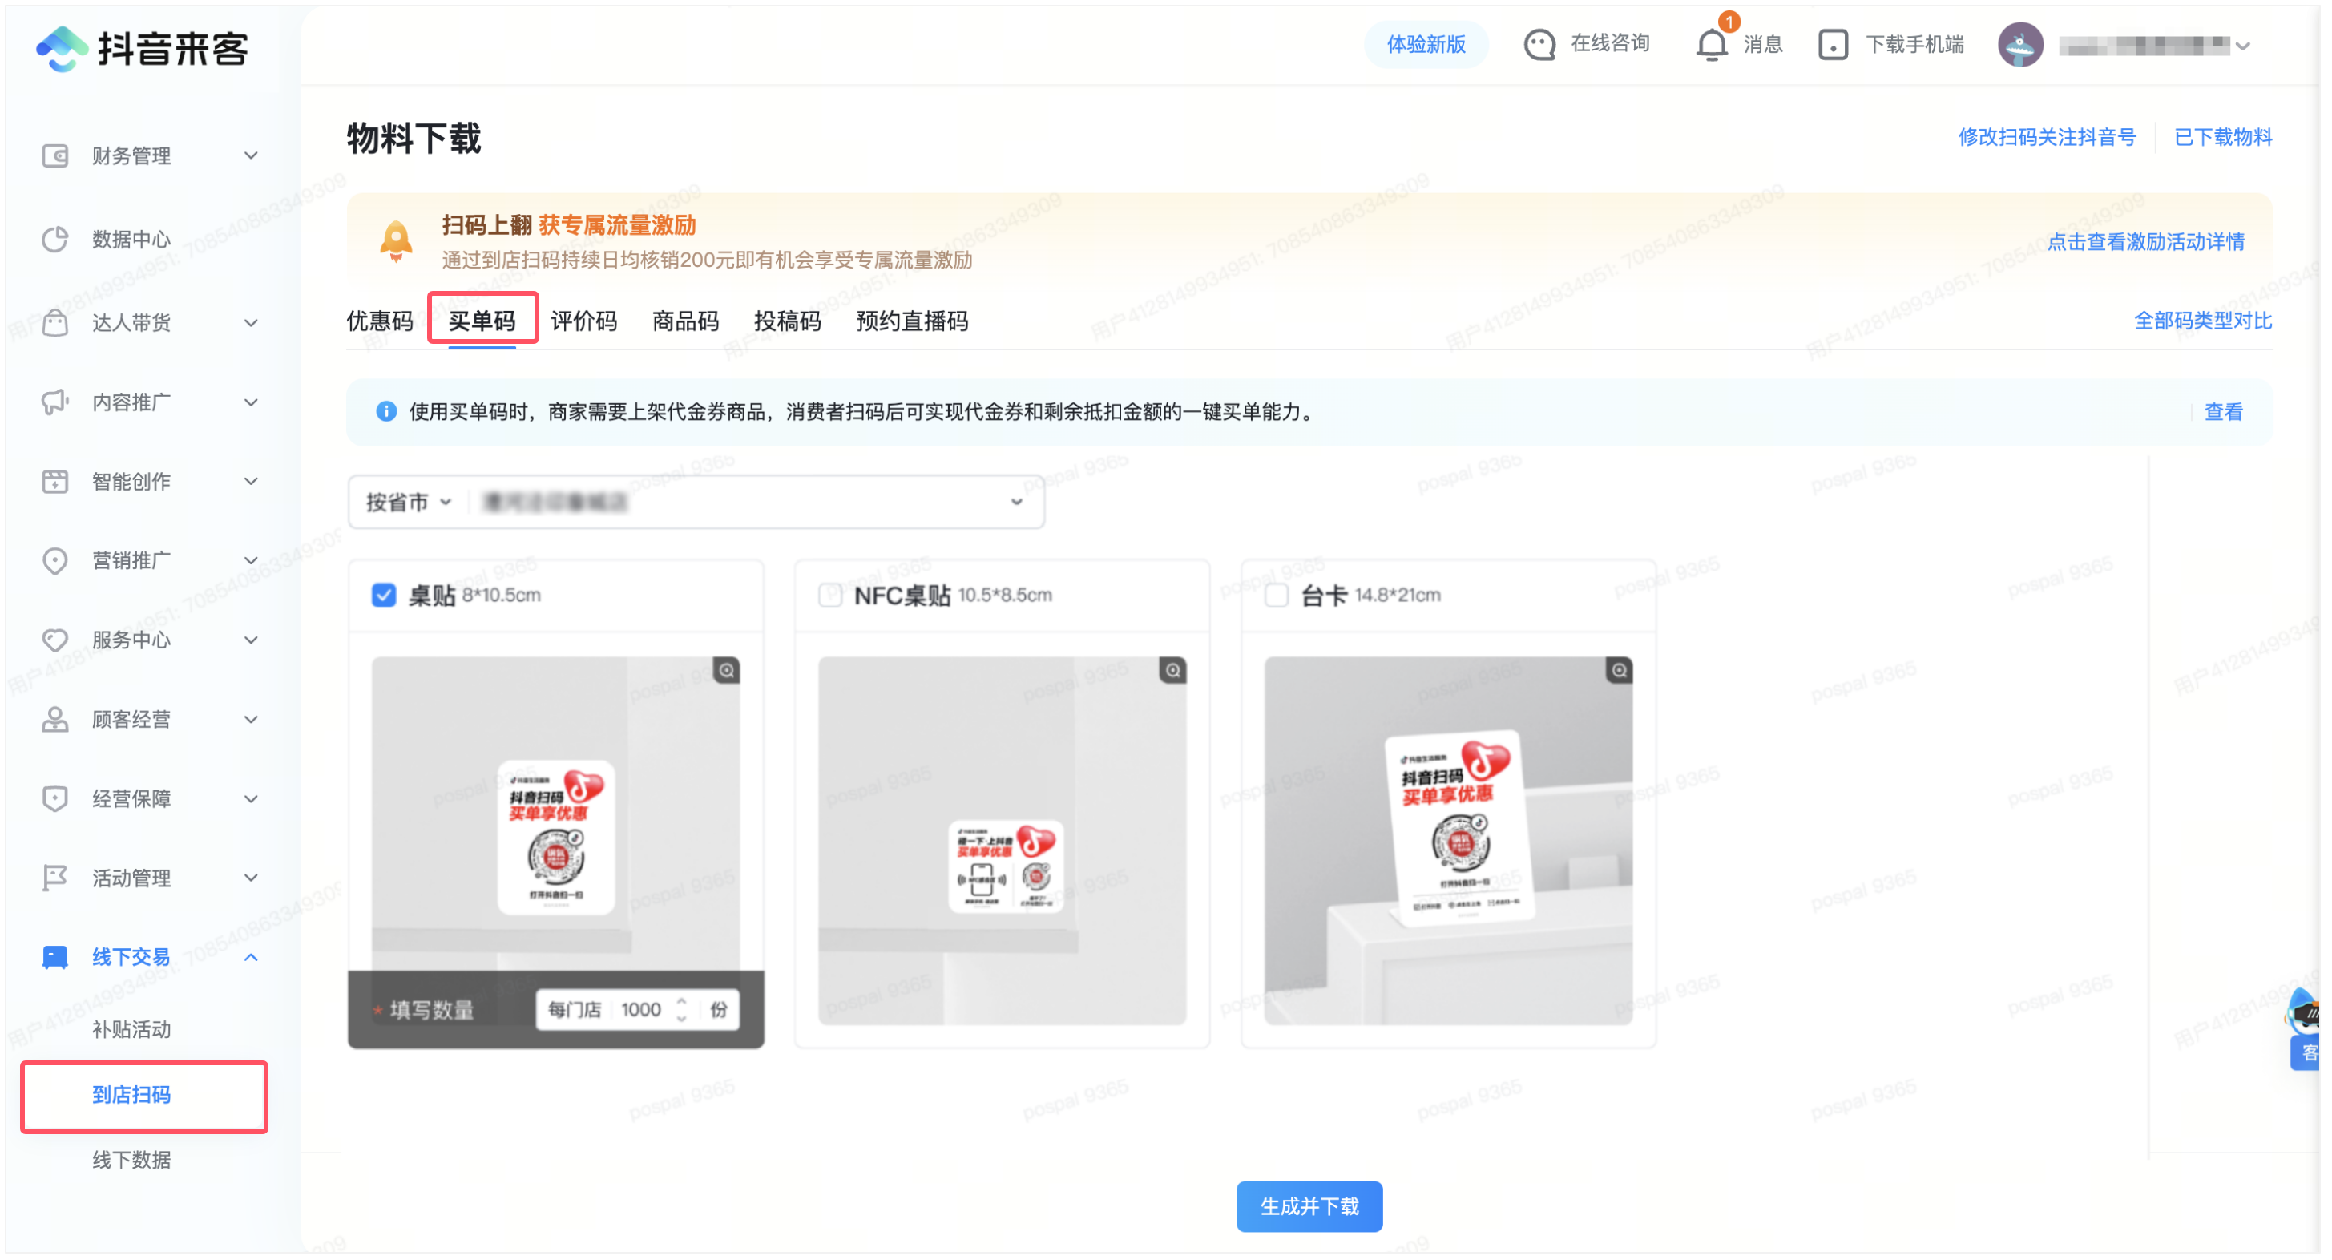Click the message bell icon
The height and width of the screenshot is (1260, 2332).
1710,44
